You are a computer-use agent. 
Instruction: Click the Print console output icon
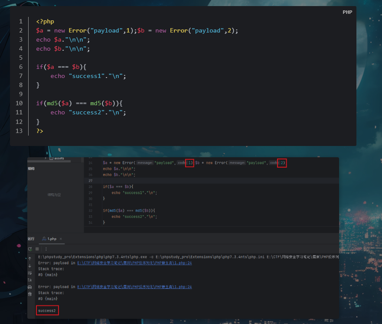[30, 287]
